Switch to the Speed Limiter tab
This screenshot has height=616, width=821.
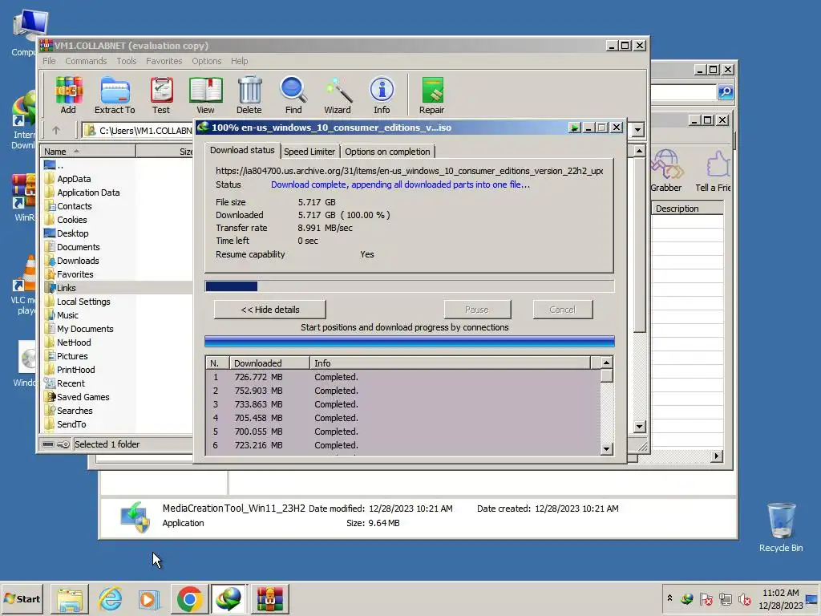coord(309,152)
